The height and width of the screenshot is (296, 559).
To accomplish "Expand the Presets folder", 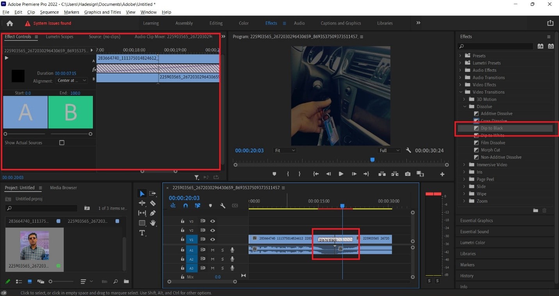I will [x=460, y=55].
